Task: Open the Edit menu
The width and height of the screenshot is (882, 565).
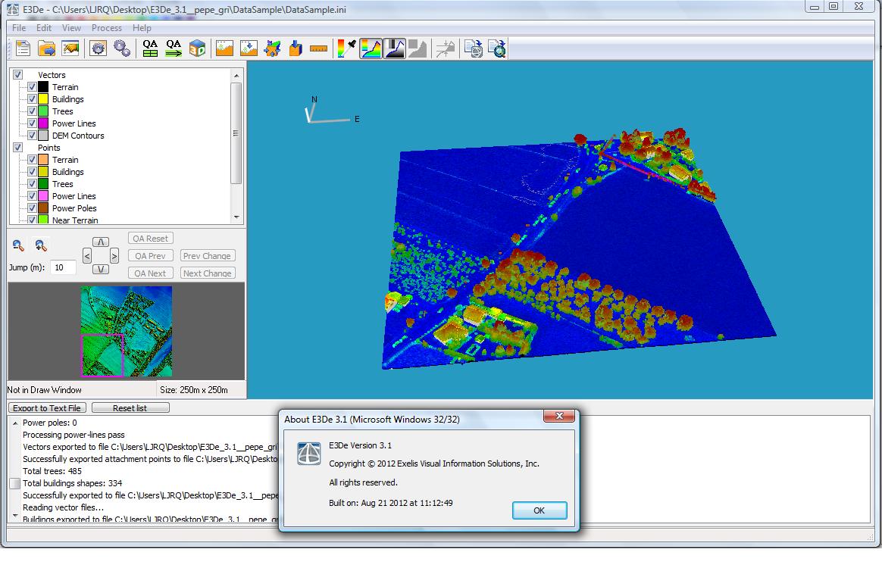Action: (x=44, y=27)
